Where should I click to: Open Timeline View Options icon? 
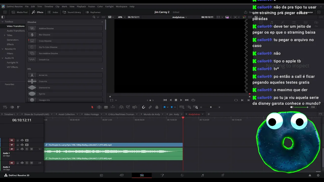tap(5, 107)
